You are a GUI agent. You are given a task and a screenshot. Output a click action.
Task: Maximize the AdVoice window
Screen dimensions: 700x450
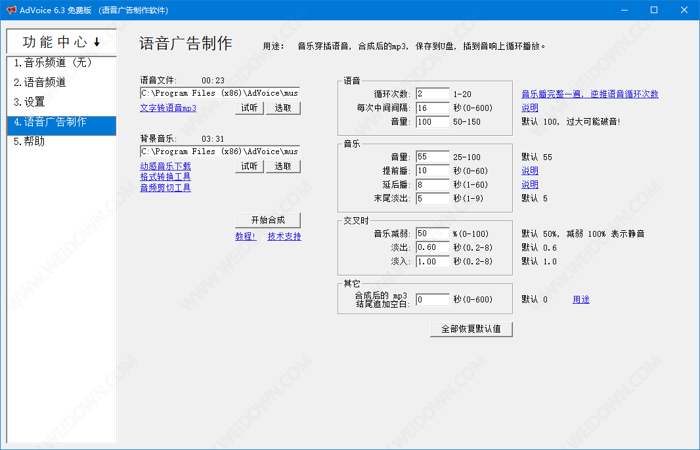(x=654, y=10)
